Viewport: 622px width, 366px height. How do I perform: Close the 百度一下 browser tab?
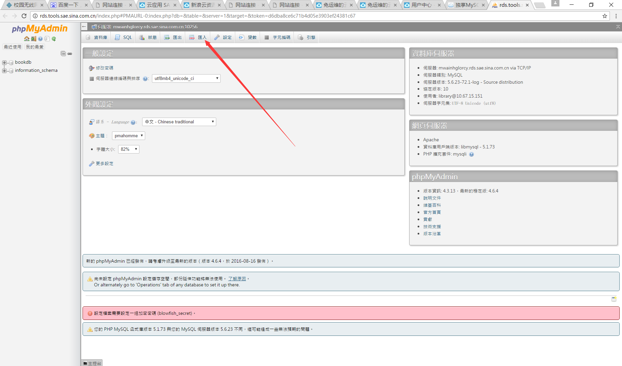pyautogui.click(x=86, y=5)
